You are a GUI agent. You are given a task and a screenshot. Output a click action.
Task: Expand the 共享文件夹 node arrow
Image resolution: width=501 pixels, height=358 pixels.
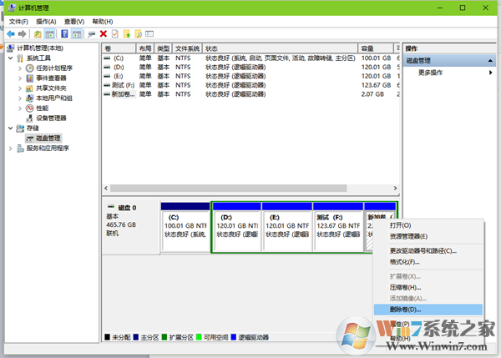[x=20, y=88]
